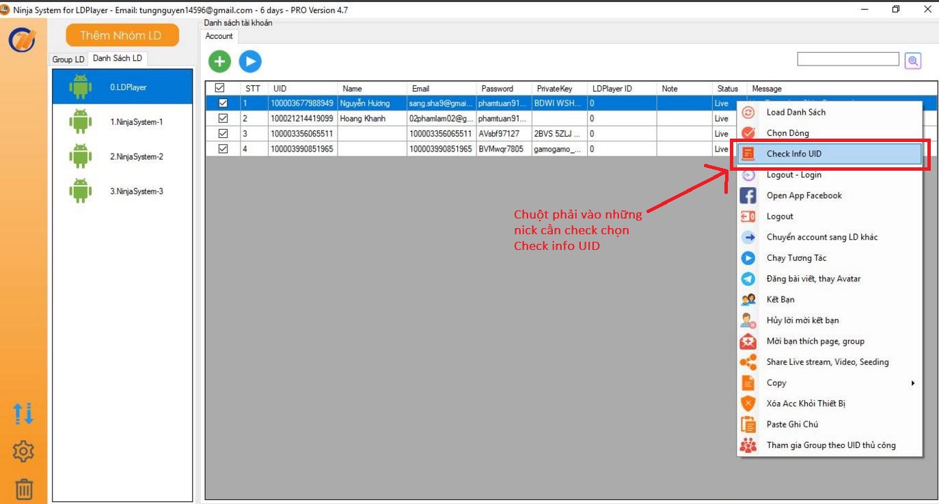Click the Message column header
939x504 pixels.
click(842, 89)
